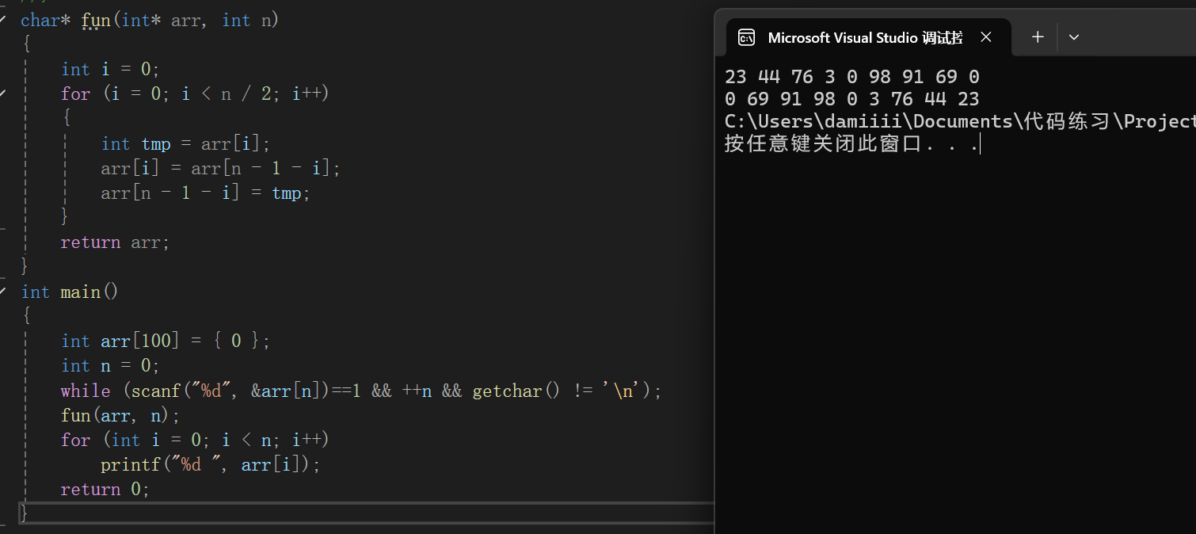
Task: Open a new terminal tab with plus
Action: (1038, 37)
